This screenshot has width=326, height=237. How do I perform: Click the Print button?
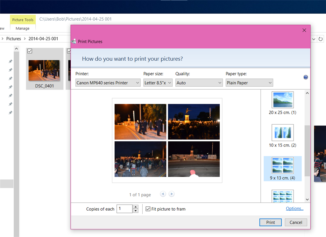click(x=271, y=222)
